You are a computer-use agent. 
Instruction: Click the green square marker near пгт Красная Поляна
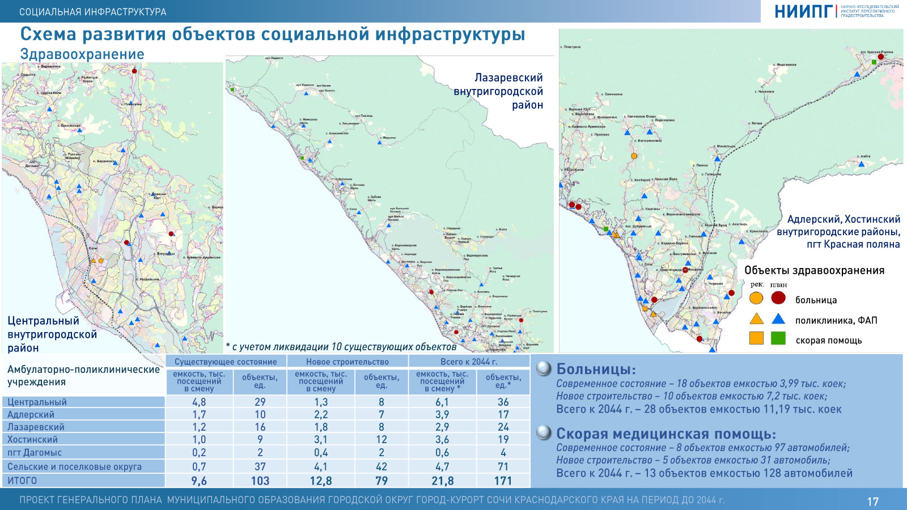874,62
